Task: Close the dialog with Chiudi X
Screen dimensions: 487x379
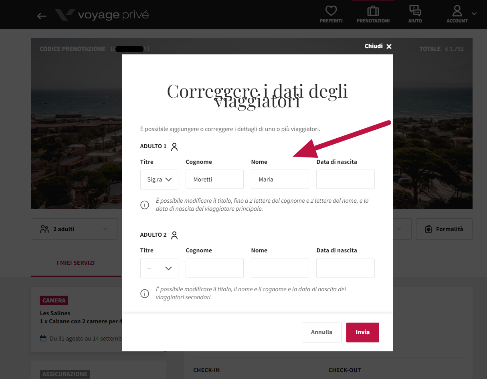Action: click(378, 46)
